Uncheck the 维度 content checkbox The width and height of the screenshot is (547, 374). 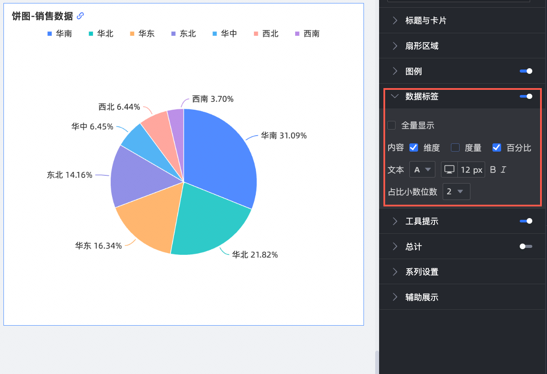coord(414,148)
